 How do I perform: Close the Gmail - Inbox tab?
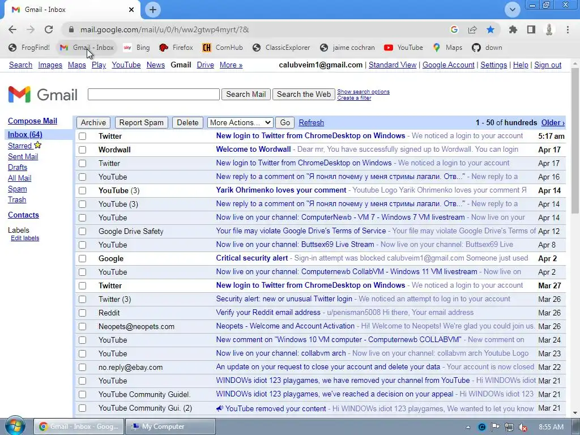click(131, 10)
